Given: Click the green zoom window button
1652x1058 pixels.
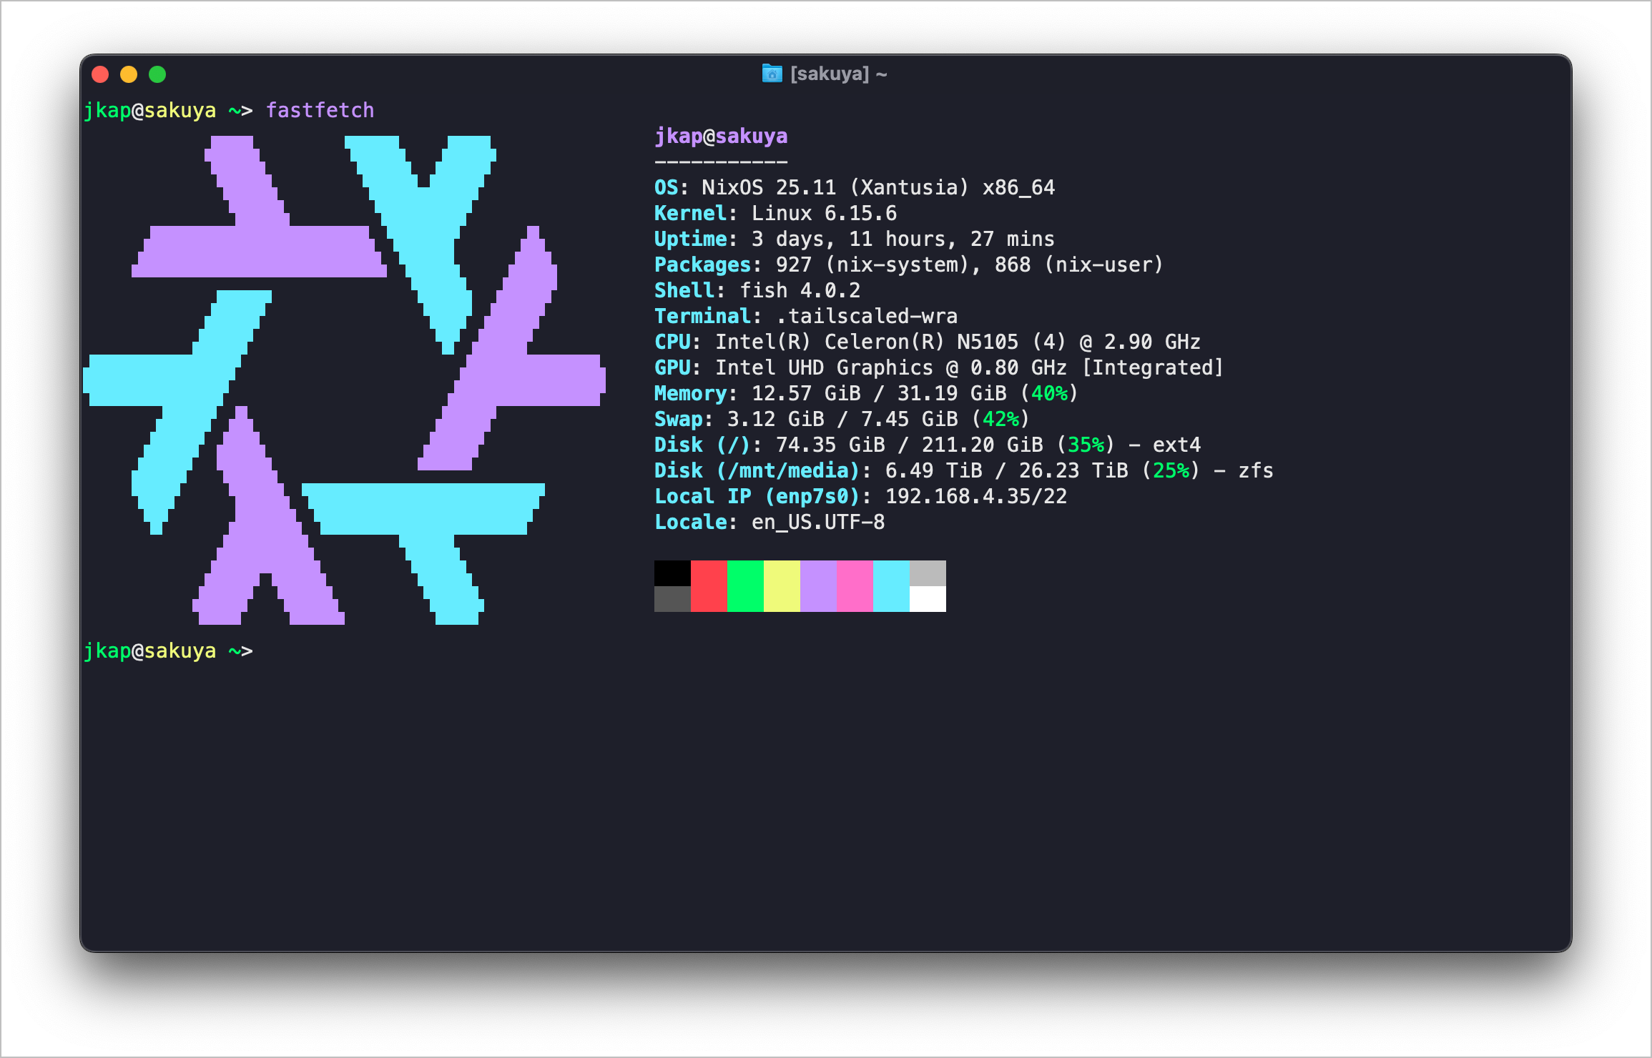Looking at the screenshot, I should 157,74.
